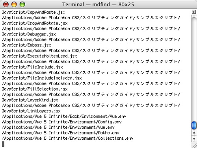Screen dimensions: 197x148
Task: Click the blue scrollbar thumb
Action: point(194,125)
